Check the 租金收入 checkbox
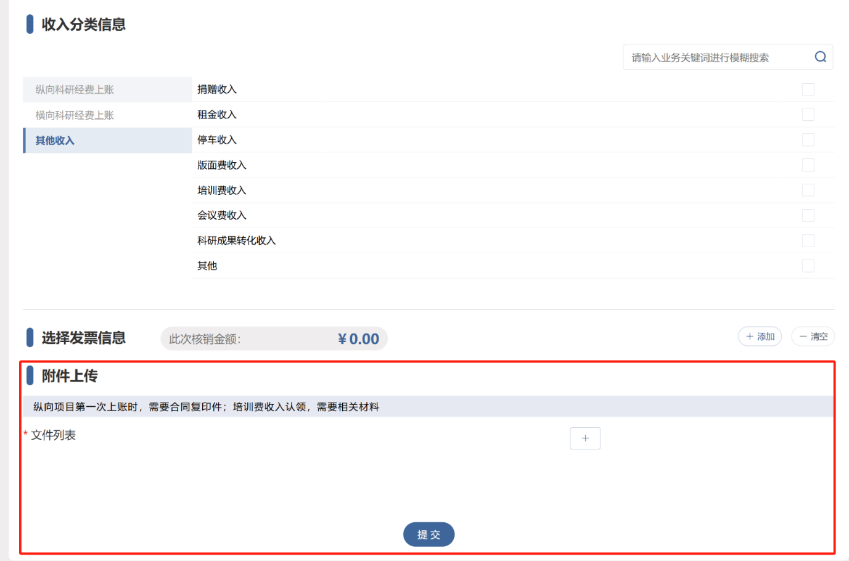This screenshot has width=849, height=561. point(808,115)
